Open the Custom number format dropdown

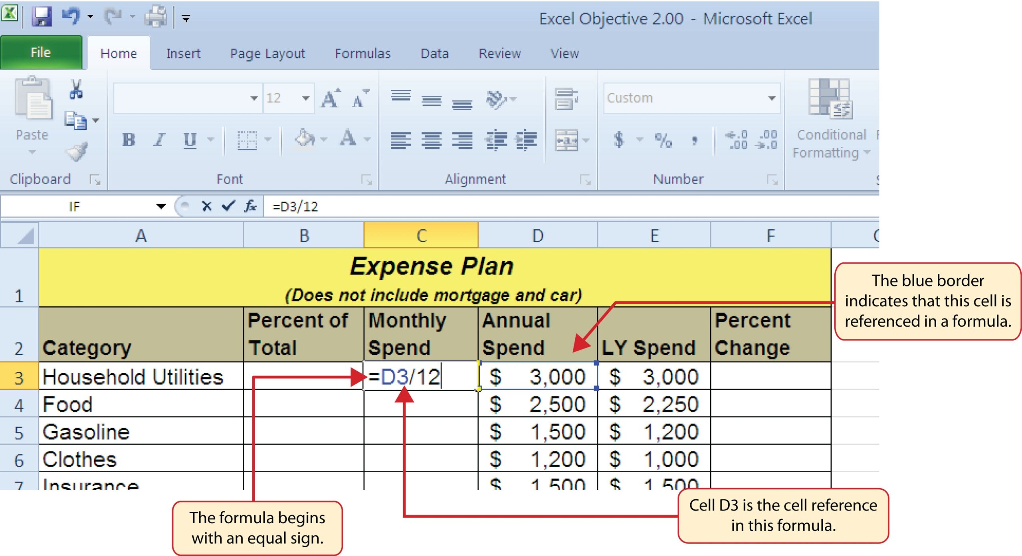[x=771, y=98]
